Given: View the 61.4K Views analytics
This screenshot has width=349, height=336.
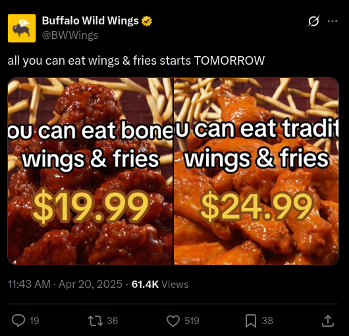Looking at the screenshot, I should (160, 284).
